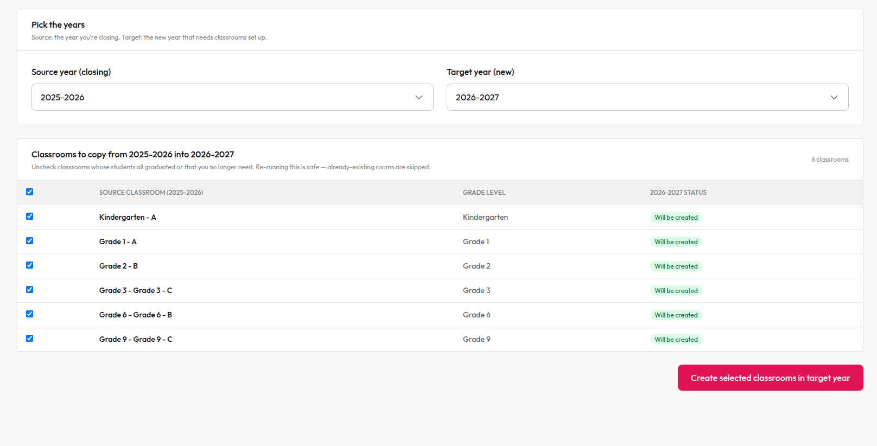Uncheck the Grade 9 - Grade 9 - C checkbox
The height and width of the screenshot is (446, 877).
point(30,339)
